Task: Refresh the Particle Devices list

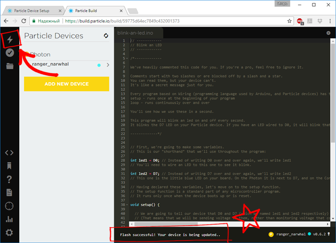Action: click(x=106, y=36)
